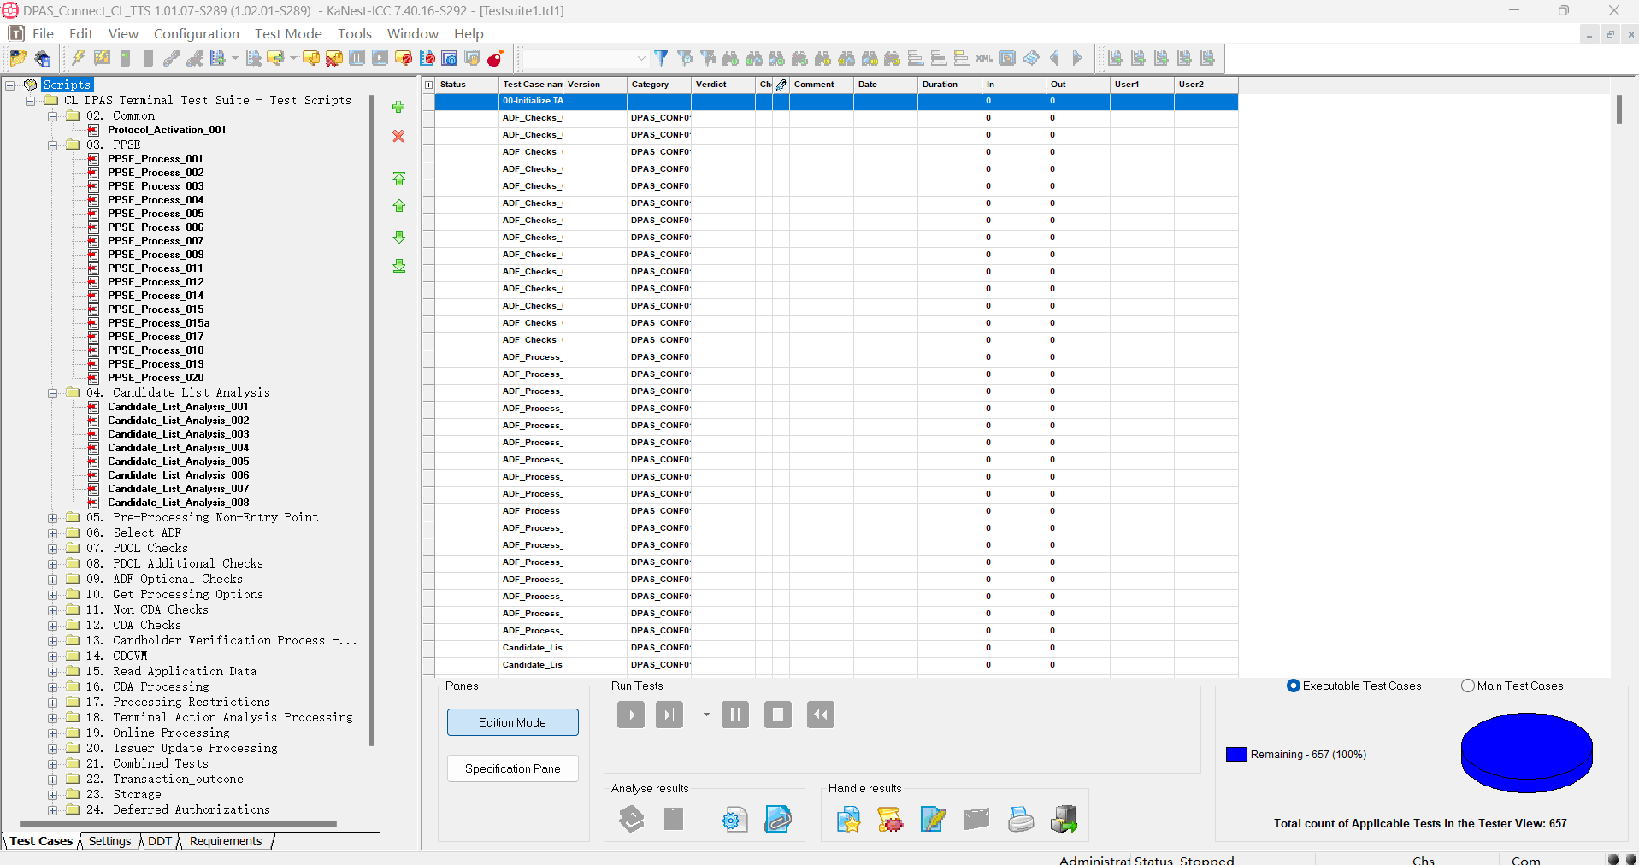Click the printer icon in Handle results
This screenshot has width=1639, height=865.
click(1020, 819)
